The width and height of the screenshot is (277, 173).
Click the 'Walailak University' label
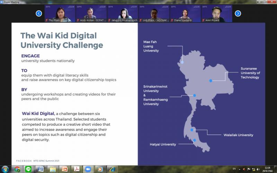click(238, 135)
